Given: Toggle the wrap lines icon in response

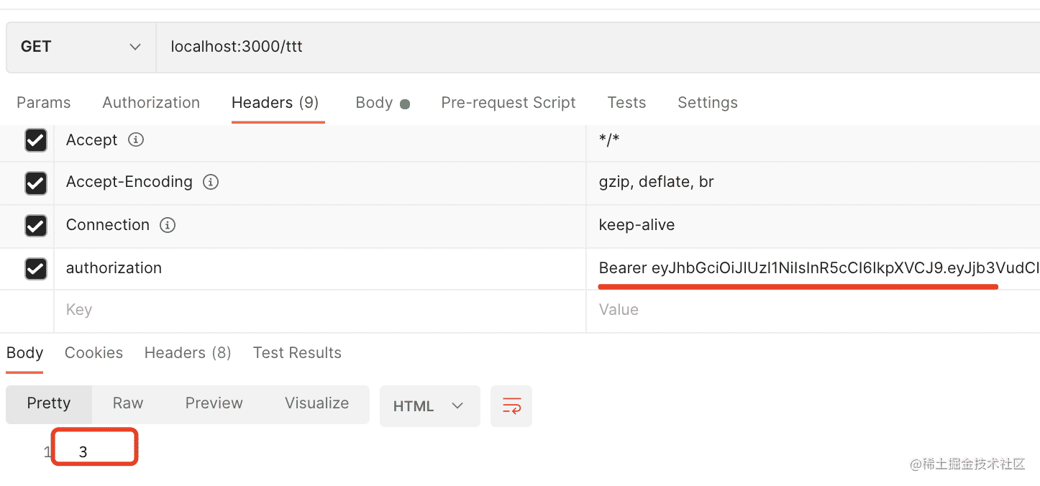Looking at the screenshot, I should pos(511,406).
